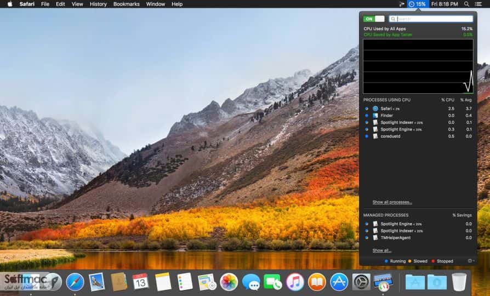Click the App Tamer search field
Screen dimensions: 490x296
click(x=431, y=19)
